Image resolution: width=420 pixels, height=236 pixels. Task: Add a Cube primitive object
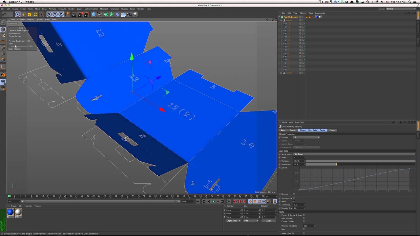point(94,14)
